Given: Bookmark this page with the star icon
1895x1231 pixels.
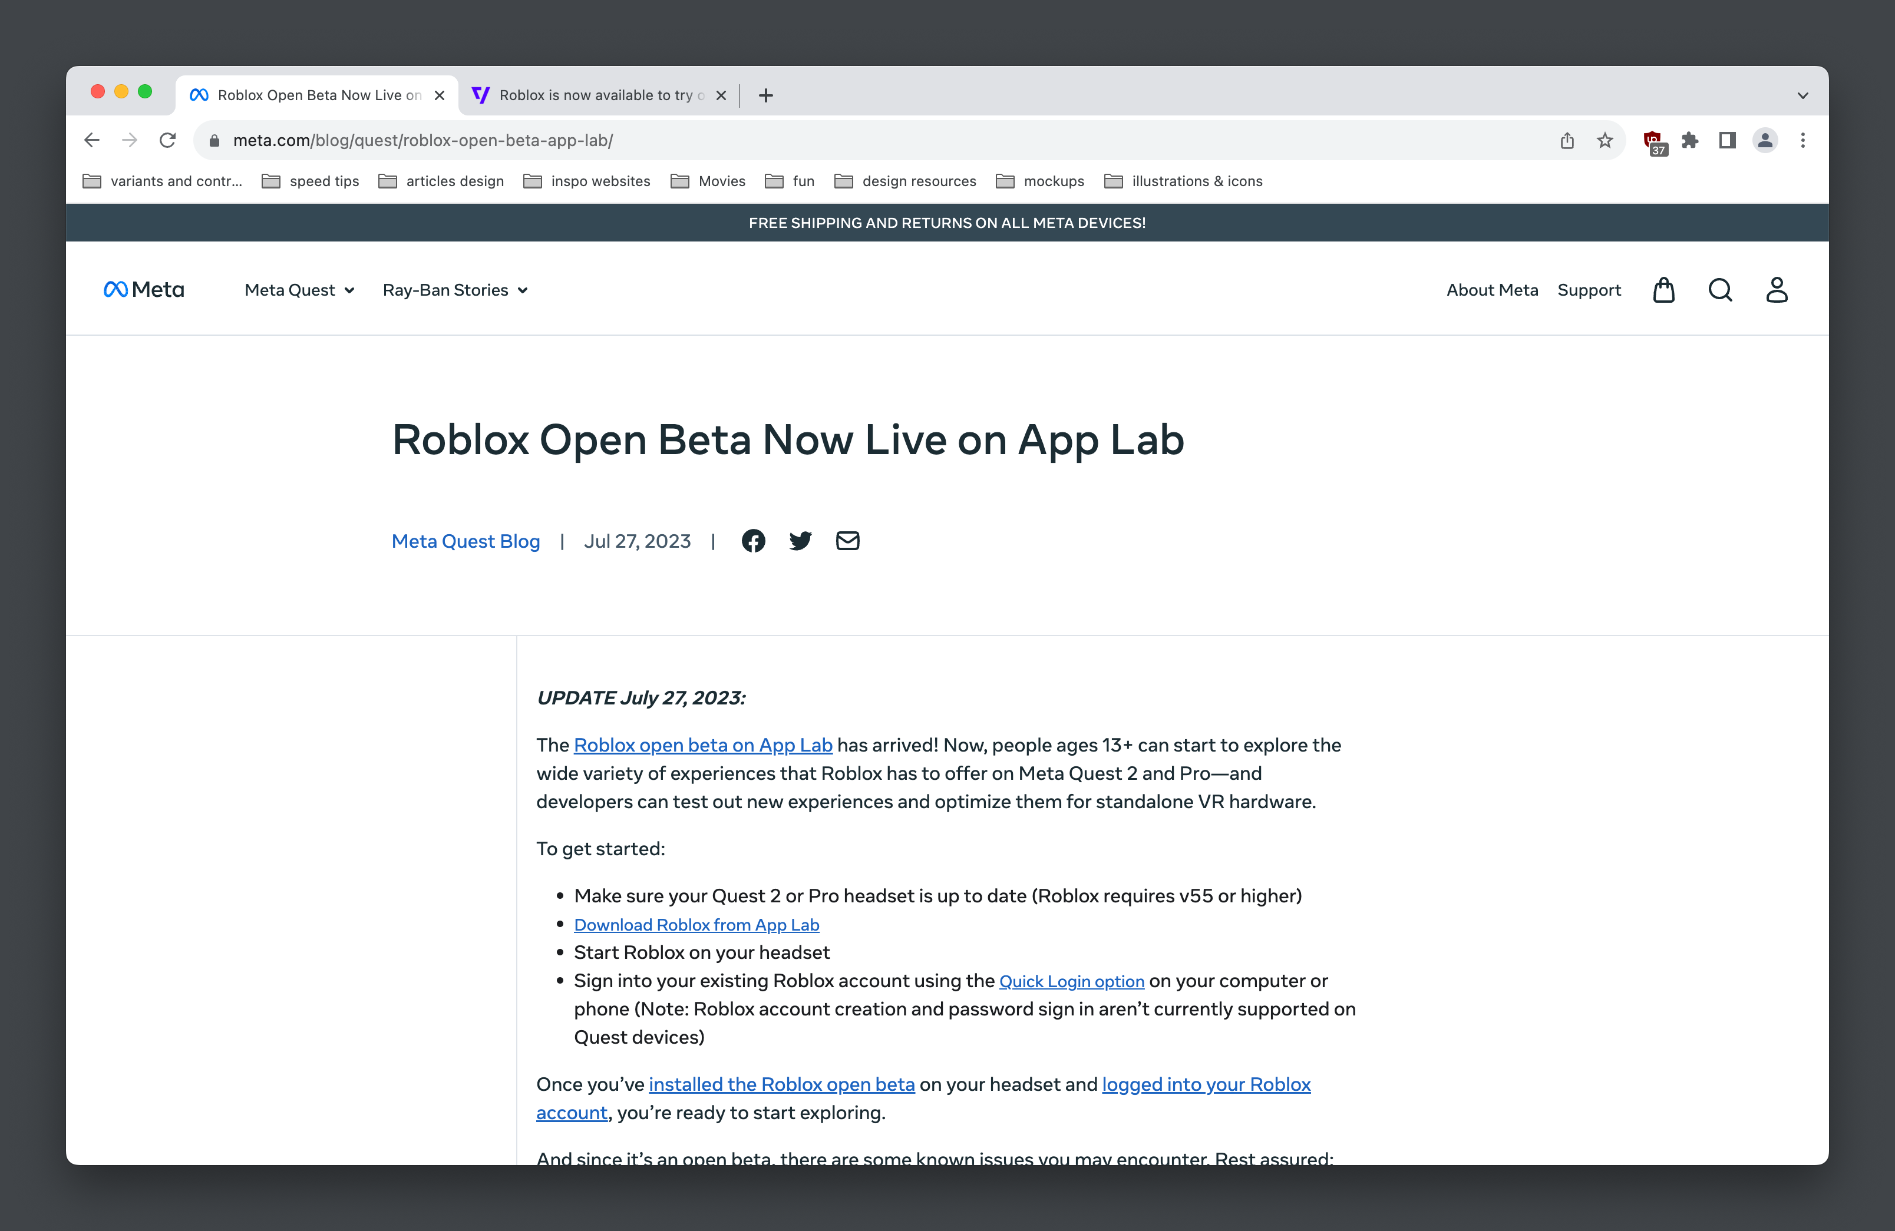Looking at the screenshot, I should tap(1605, 141).
